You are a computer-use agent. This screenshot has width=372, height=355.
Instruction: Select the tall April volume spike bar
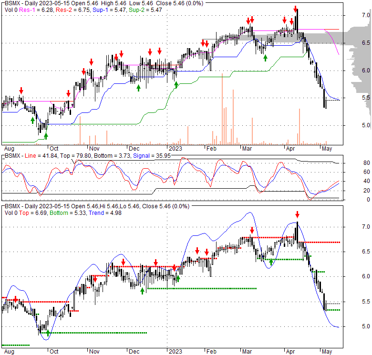pyautogui.click(x=300, y=127)
